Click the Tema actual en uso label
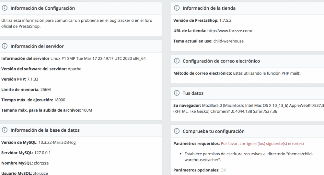The image size is (324, 175). coord(193,41)
